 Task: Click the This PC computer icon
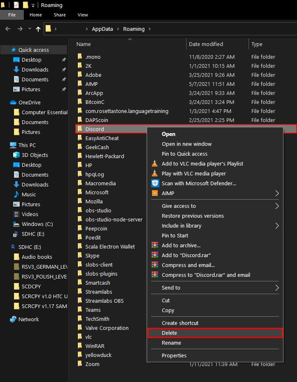click(13, 145)
